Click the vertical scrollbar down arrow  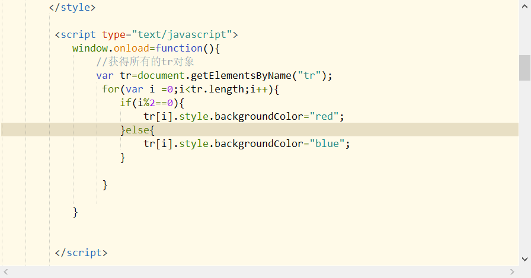524,260
